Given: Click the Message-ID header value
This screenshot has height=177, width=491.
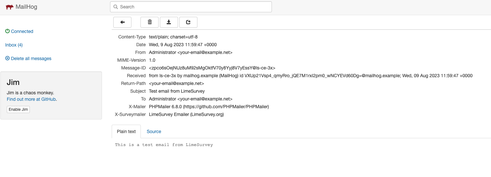Looking at the screenshot, I should [x=212, y=68].
